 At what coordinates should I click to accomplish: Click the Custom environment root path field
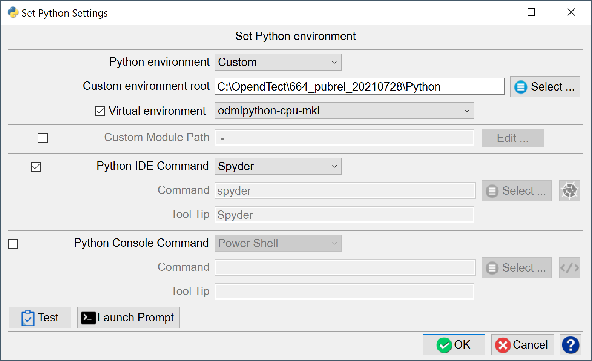tap(359, 87)
